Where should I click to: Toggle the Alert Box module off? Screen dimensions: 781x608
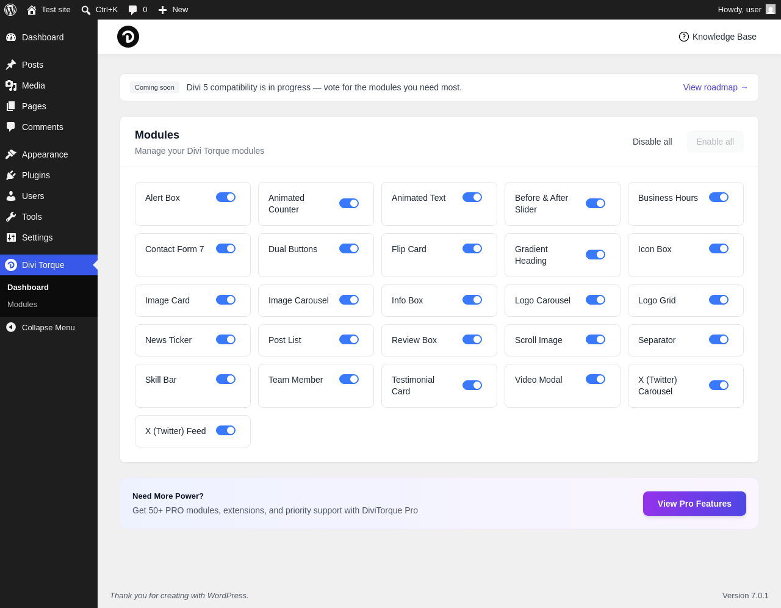(x=226, y=197)
